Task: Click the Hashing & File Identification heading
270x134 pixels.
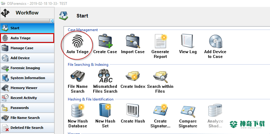Action: tap(91, 99)
